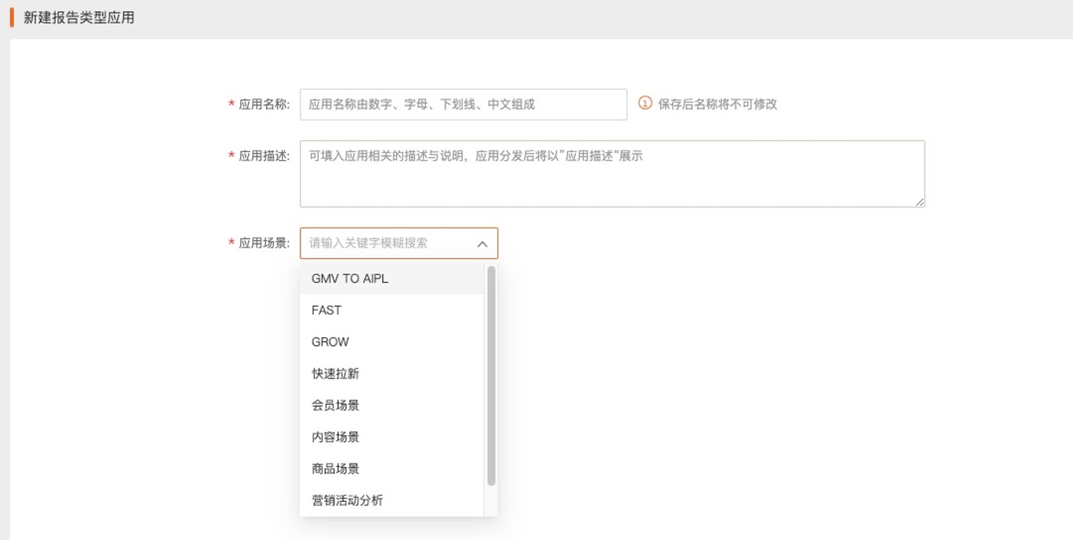The height and width of the screenshot is (540, 1073).
Task: Click the 保存后名称将不可修改 hint text
Action: click(718, 104)
